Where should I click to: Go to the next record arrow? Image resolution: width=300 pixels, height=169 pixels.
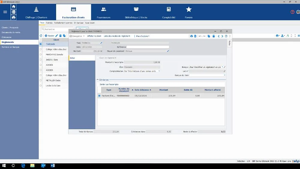[x=222, y=36]
